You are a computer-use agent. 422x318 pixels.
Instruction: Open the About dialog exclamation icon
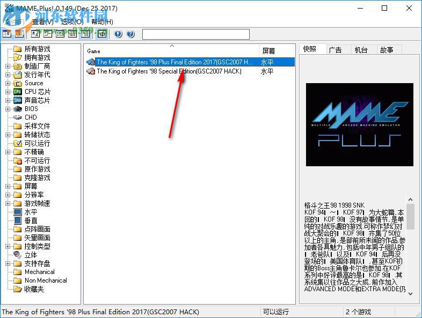[x=118, y=34]
